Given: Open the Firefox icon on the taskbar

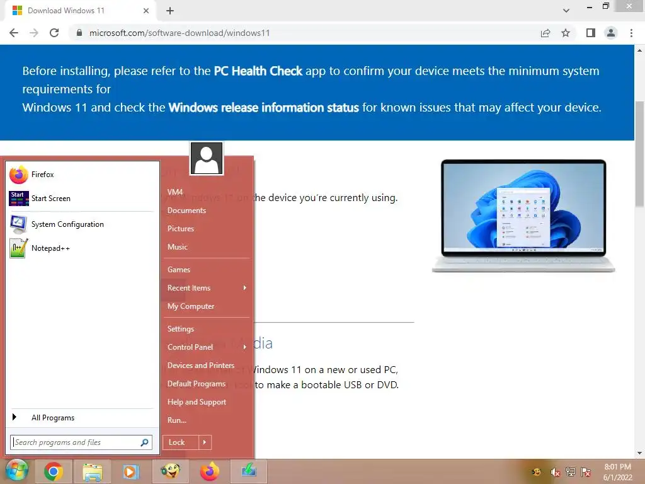Looking at the screenshot, I should tap(209, 471).
